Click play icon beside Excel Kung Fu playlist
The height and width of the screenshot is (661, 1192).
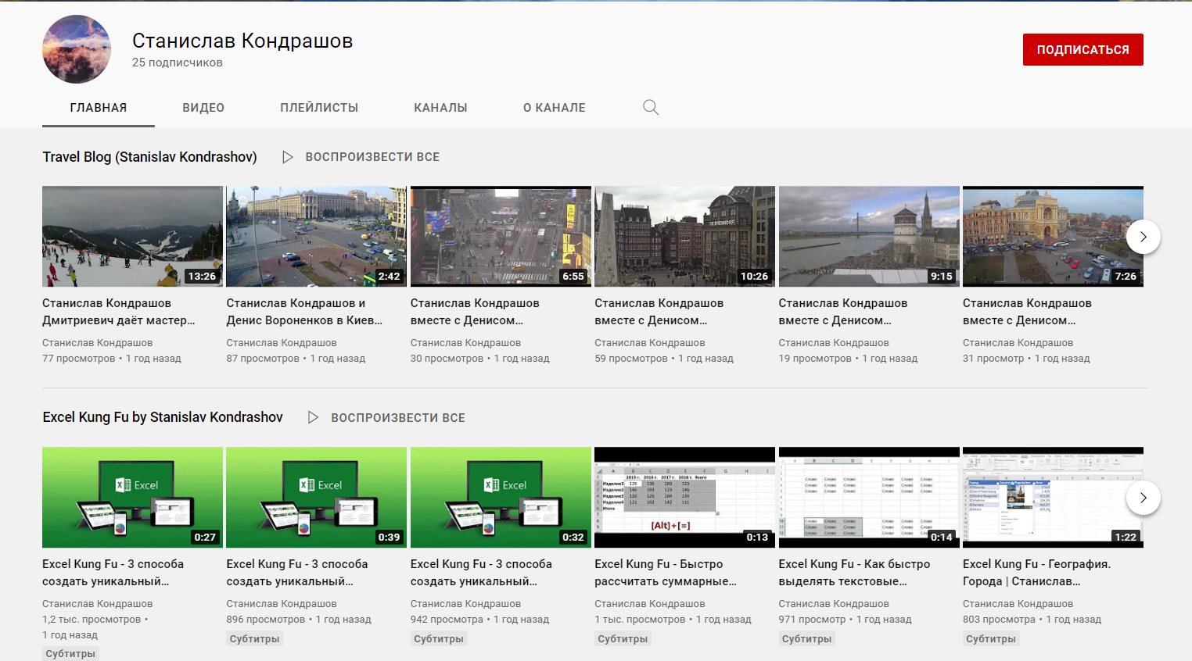[313, 418]
